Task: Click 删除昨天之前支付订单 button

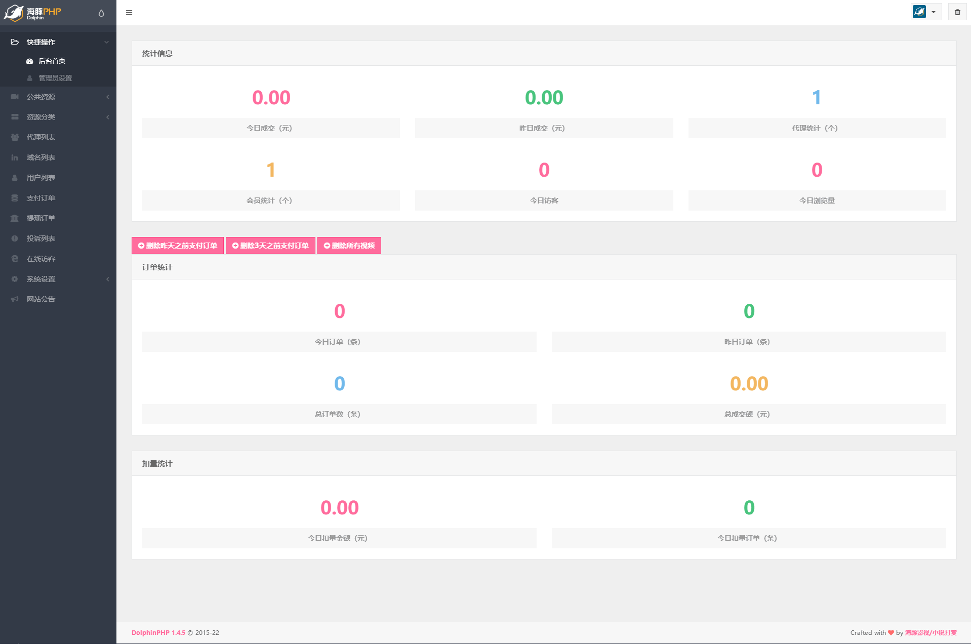Action: [178, 246]
